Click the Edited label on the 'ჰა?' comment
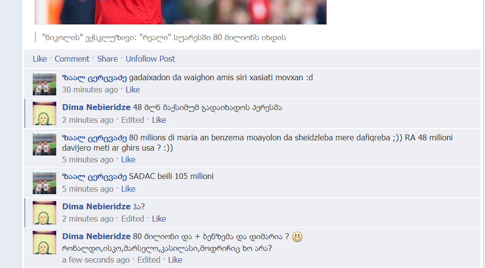This screenshot has height=268, width=485. point(132,219)
